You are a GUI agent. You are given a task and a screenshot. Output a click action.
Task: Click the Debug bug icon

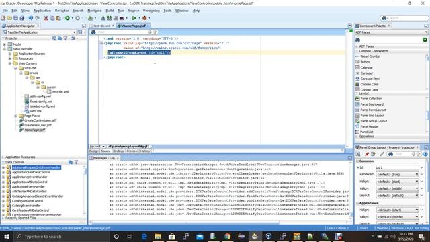[x=144, y=18]
